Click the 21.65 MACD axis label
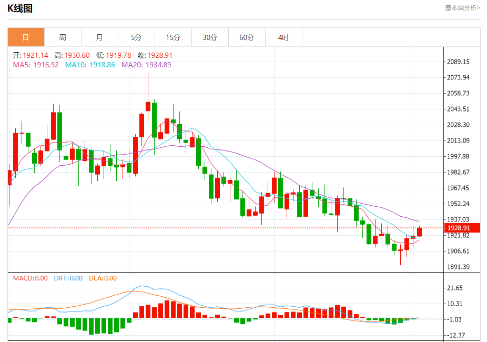Screen dimensions: 487x342 pyautogui.click(x=455, y=288)
